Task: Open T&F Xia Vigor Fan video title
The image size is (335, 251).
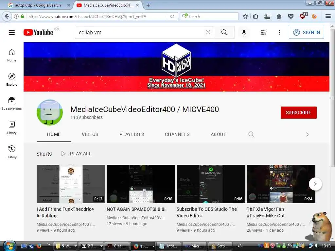Action: (266, 212)
